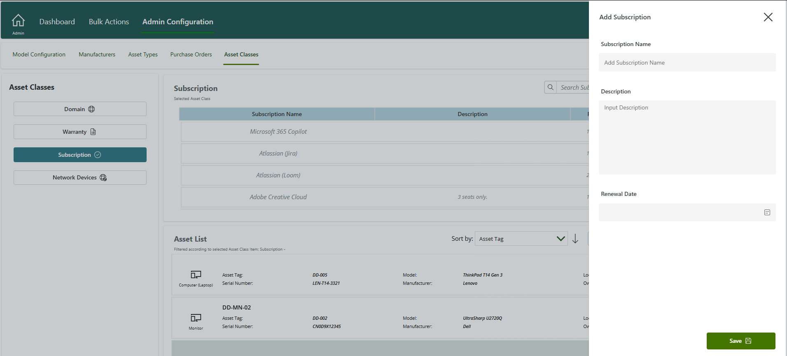
Task: Go to Purchase Orders sub-tab
Action: coord(191,54)
